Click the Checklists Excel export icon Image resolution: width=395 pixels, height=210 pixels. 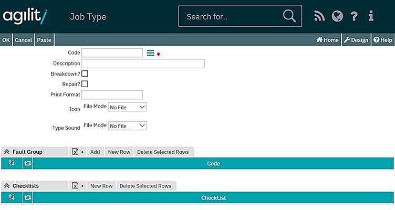pos(76,186)
